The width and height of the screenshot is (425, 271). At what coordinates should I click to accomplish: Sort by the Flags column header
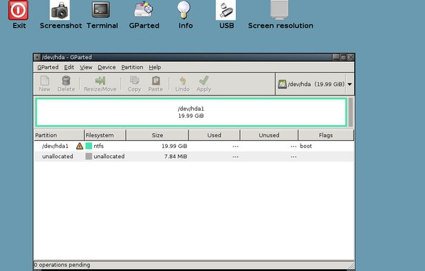[326, 135]
